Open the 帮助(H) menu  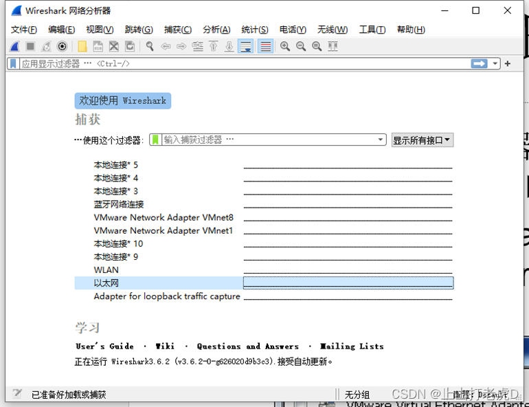(411, 30)
